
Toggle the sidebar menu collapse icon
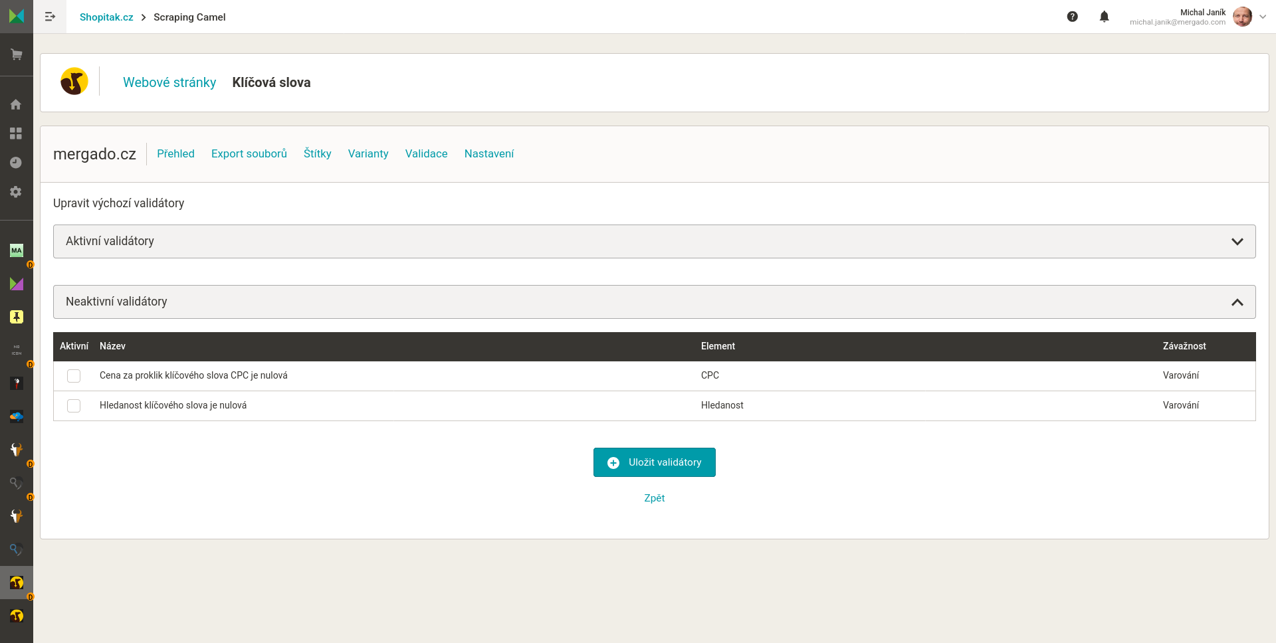[50, 17]
